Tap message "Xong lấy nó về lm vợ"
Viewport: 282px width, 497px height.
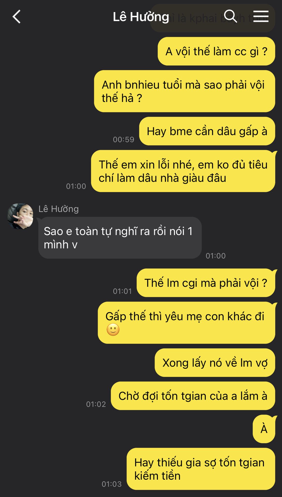click(215, 363)
